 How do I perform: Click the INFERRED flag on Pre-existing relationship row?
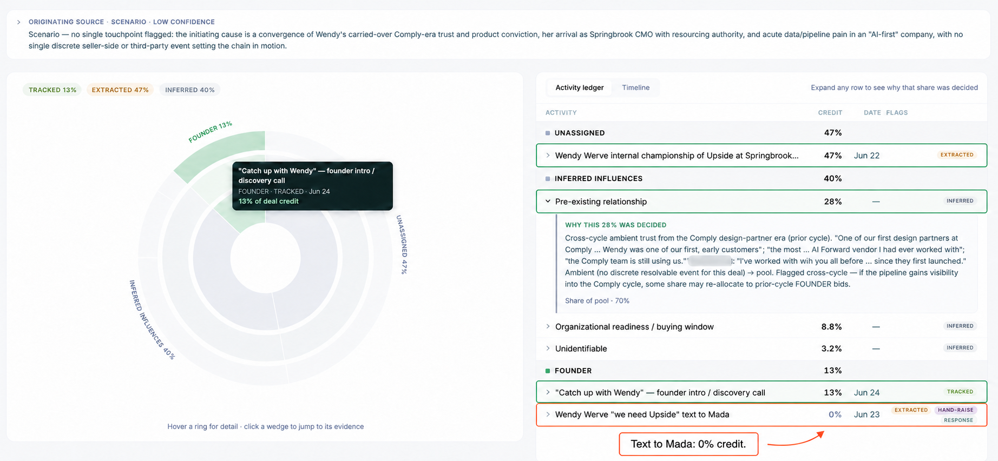pyautogui.click(x=960, y=201)
